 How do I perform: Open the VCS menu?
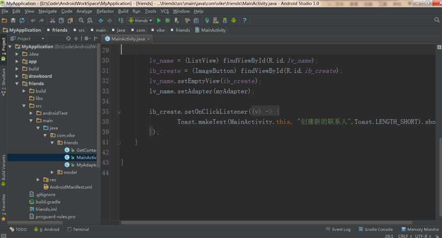point(164,11)
